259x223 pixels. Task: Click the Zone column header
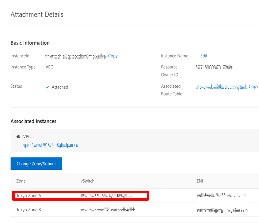[21, 181]
